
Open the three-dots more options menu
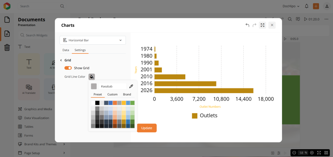[326, 19]
